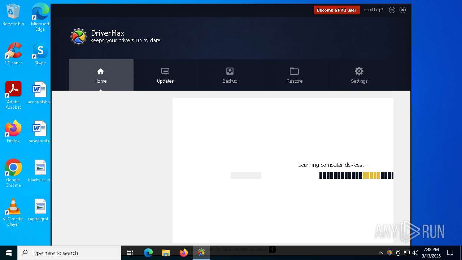
Task: Launch Firefox from the taskbar
Action: click(184, 253)
